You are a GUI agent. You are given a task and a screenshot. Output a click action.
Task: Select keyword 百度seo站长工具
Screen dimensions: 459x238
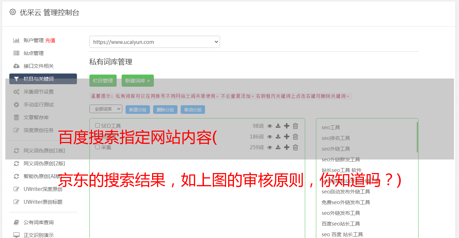tap(341, 224)
